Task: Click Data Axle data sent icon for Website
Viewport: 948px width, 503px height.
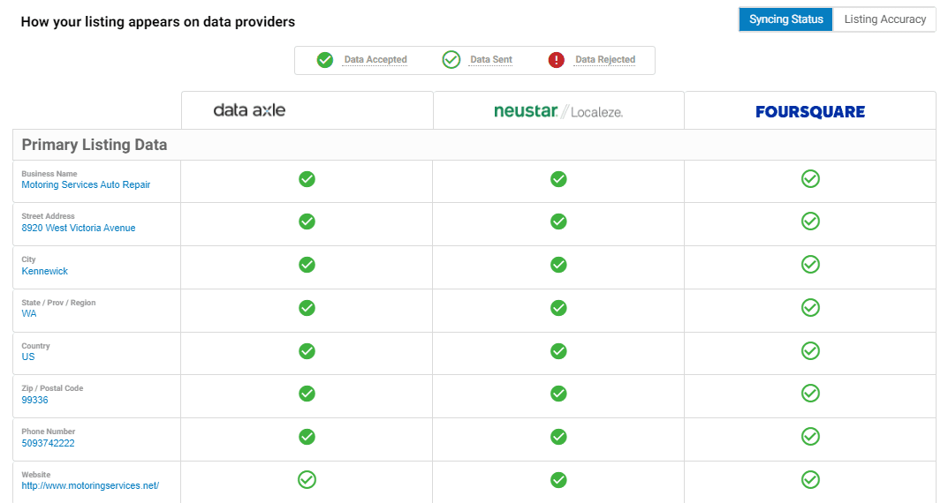Action: pyautogui.click(x=307, y=480)
